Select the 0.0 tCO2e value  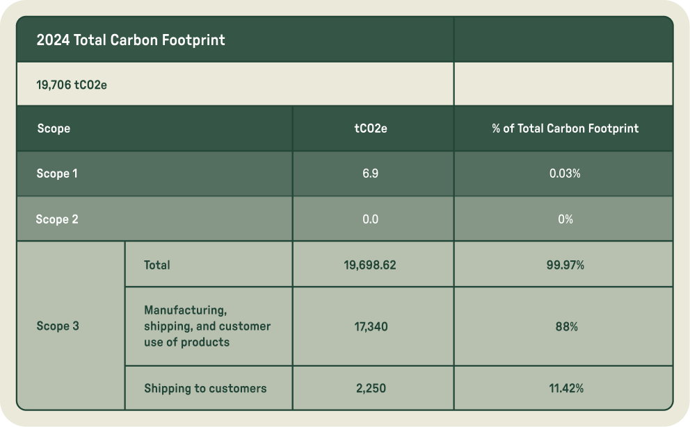coord(371,219)
